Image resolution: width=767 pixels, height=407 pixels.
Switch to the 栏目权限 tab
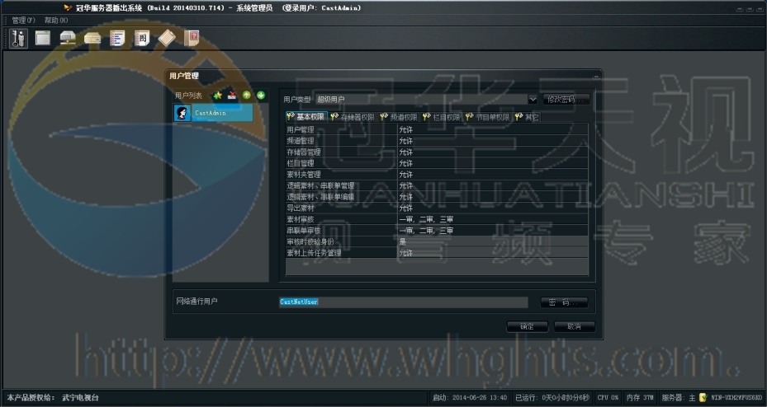(x=441, y=117)
